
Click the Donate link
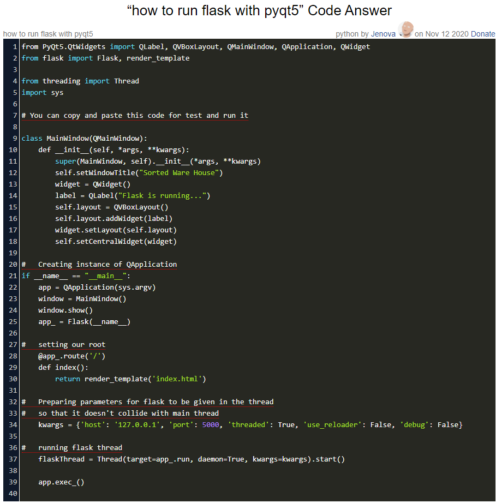(483, 34)
